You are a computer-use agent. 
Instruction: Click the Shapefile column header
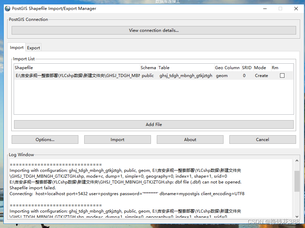click(77, 68)
